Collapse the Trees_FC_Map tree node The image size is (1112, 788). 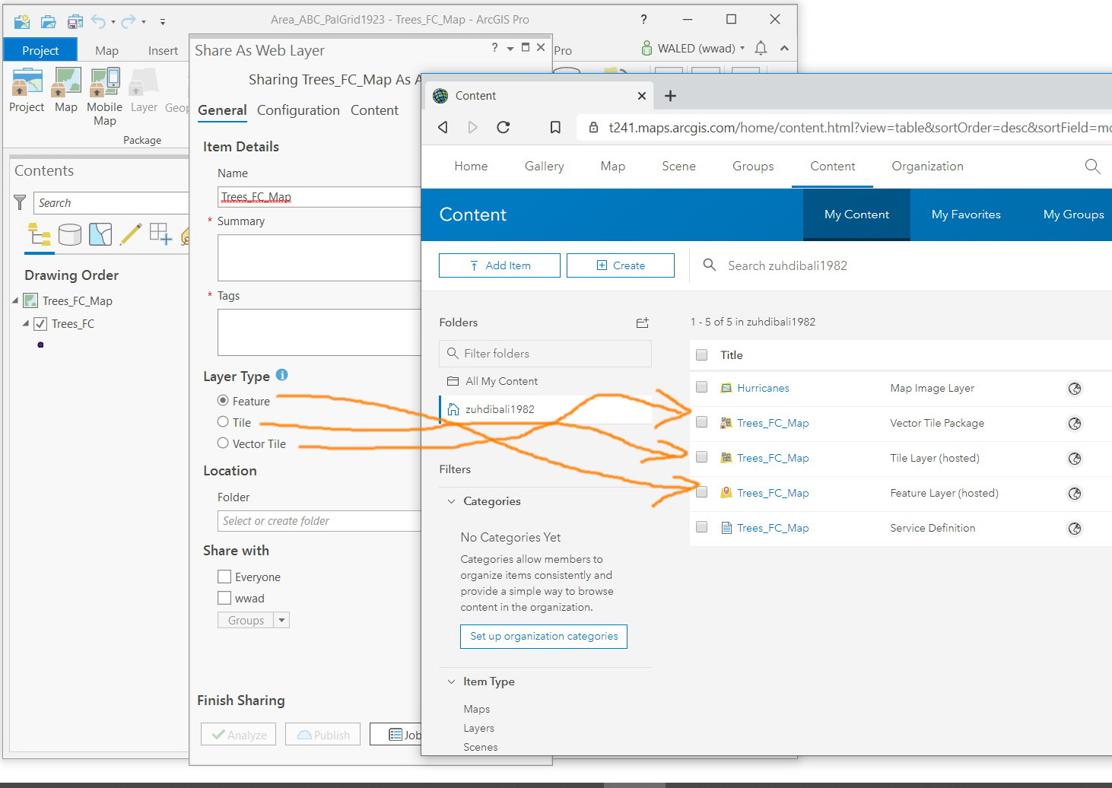pyautogui.click(x=15, y=301)
